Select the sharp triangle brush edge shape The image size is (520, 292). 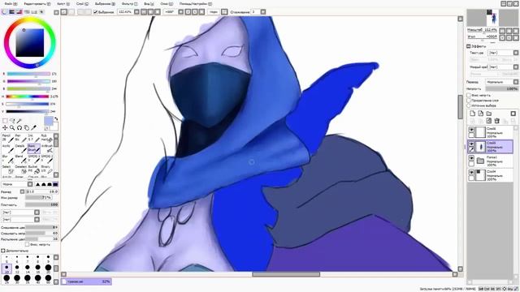[x=37, y=184]
